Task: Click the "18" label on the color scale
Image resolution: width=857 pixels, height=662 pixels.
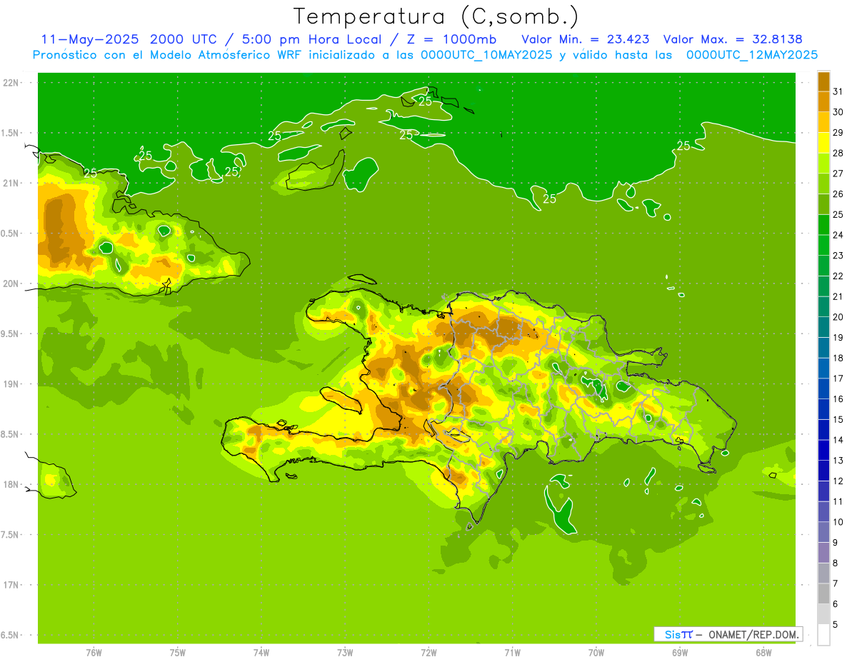Action: click(838, 358)
